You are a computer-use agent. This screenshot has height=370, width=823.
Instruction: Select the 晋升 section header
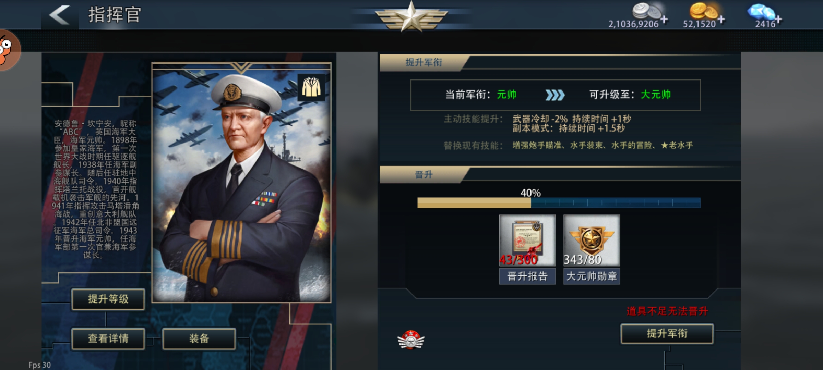pyautogui.click(x=424, y=175)
